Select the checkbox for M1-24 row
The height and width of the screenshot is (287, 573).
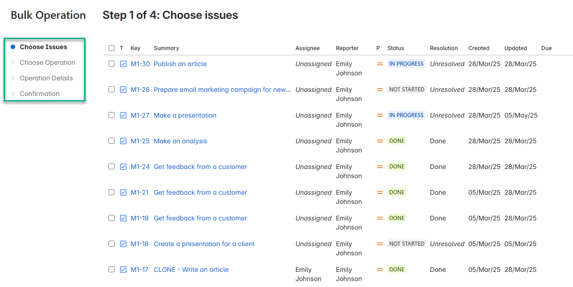click(x=111, y=167)
